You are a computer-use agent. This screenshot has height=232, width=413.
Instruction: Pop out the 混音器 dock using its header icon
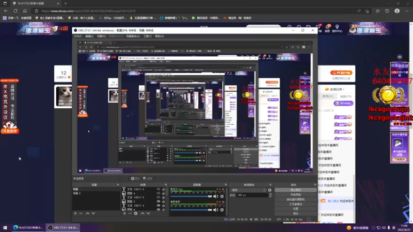pos(226,185)
